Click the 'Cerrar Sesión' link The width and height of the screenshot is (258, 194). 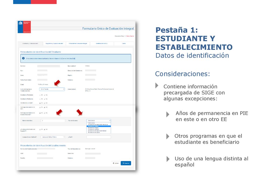130,36
